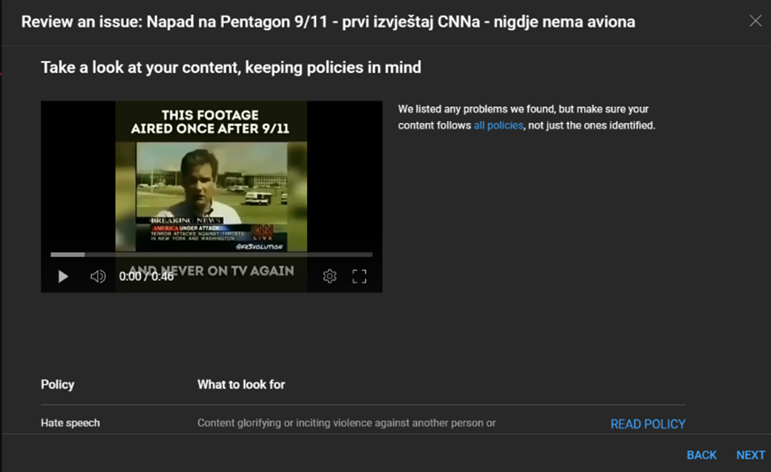The width and height of the screenshot is (771, 472).
Task: Close the Review an issue dialog
Action: click(755, 21)
